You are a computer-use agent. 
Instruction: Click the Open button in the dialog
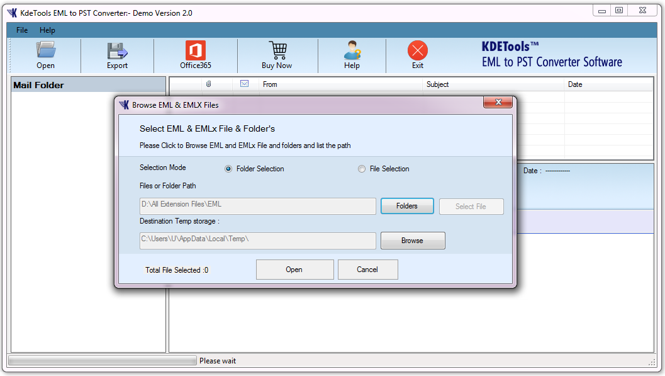pyautogui.click(x=295, y=270)
